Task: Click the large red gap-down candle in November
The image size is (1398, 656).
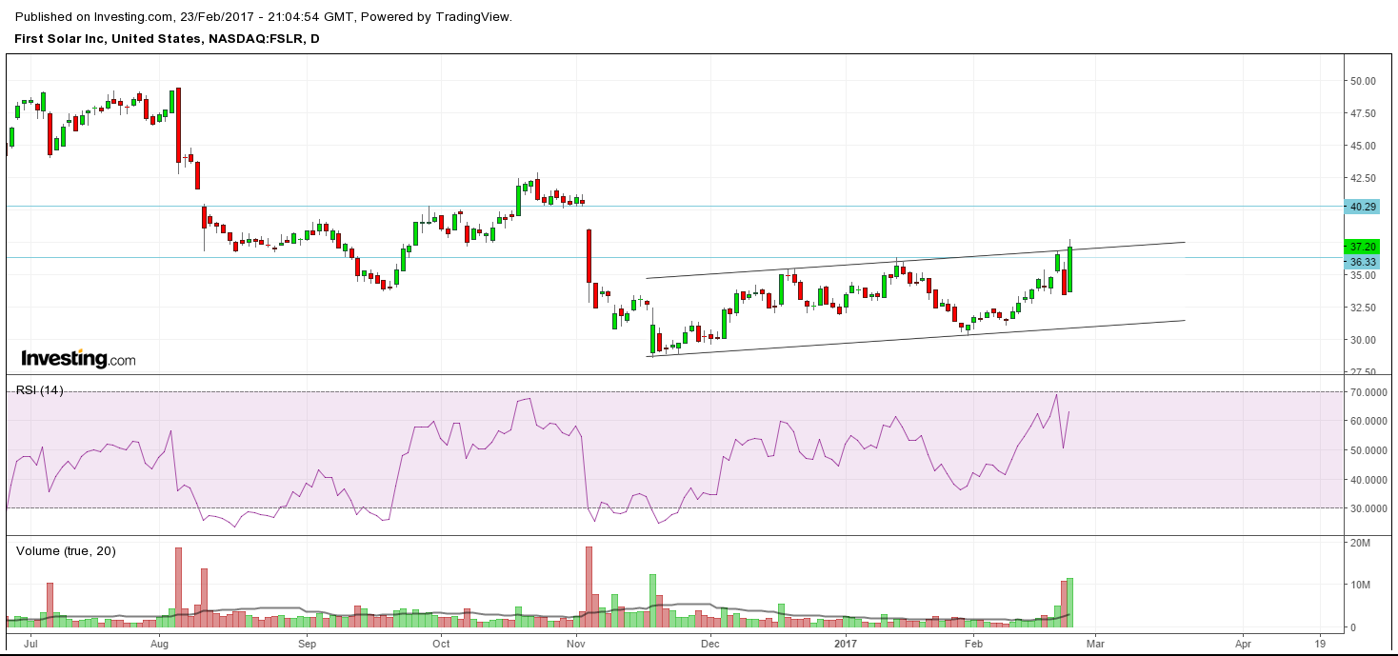Action: pos(589,255)
